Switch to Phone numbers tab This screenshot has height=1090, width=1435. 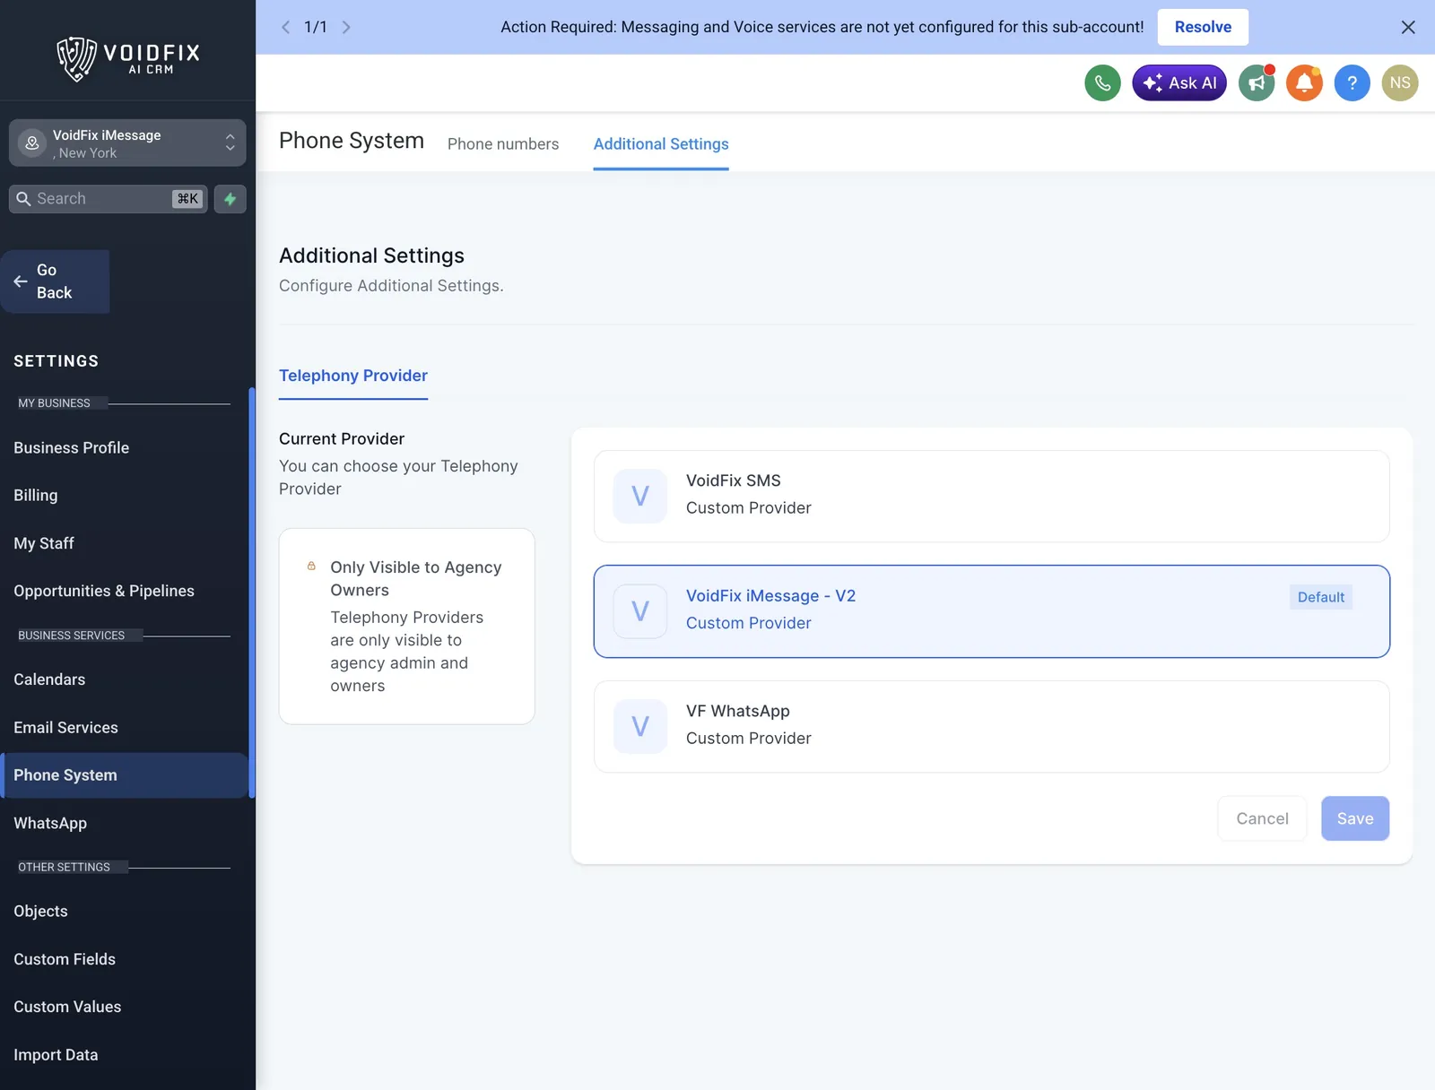pos(503,144)
